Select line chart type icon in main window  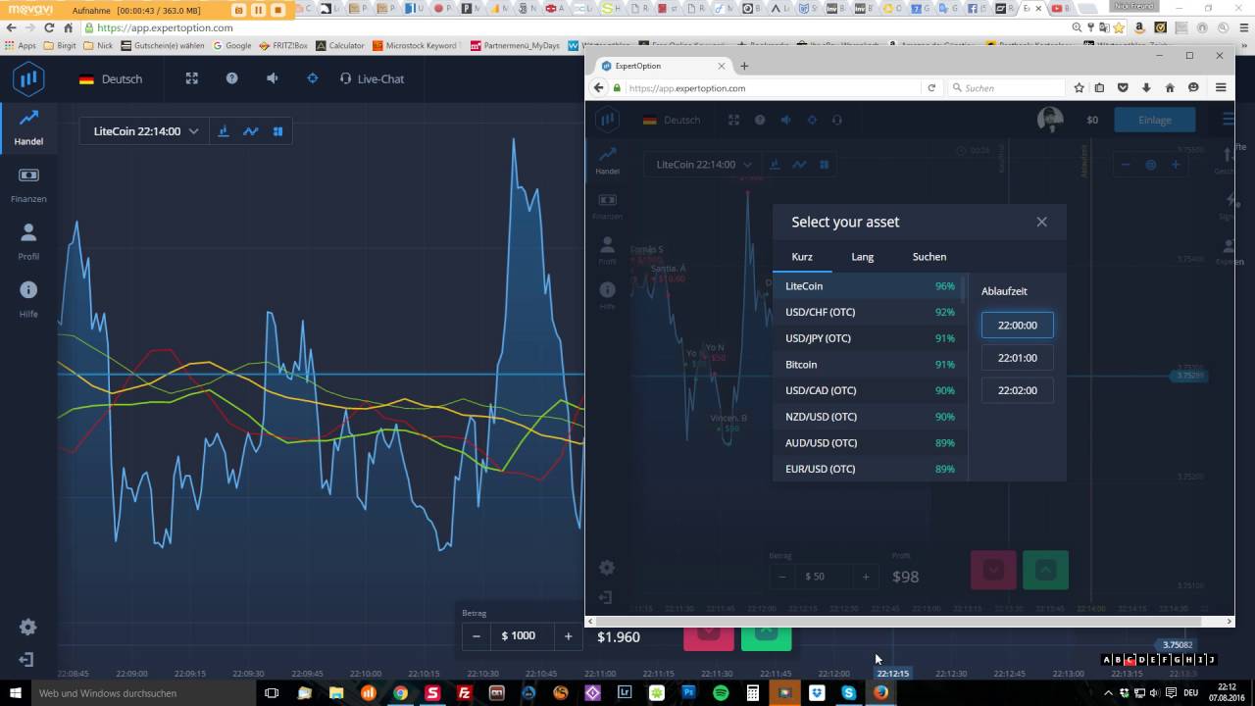[x=251, y=131]
